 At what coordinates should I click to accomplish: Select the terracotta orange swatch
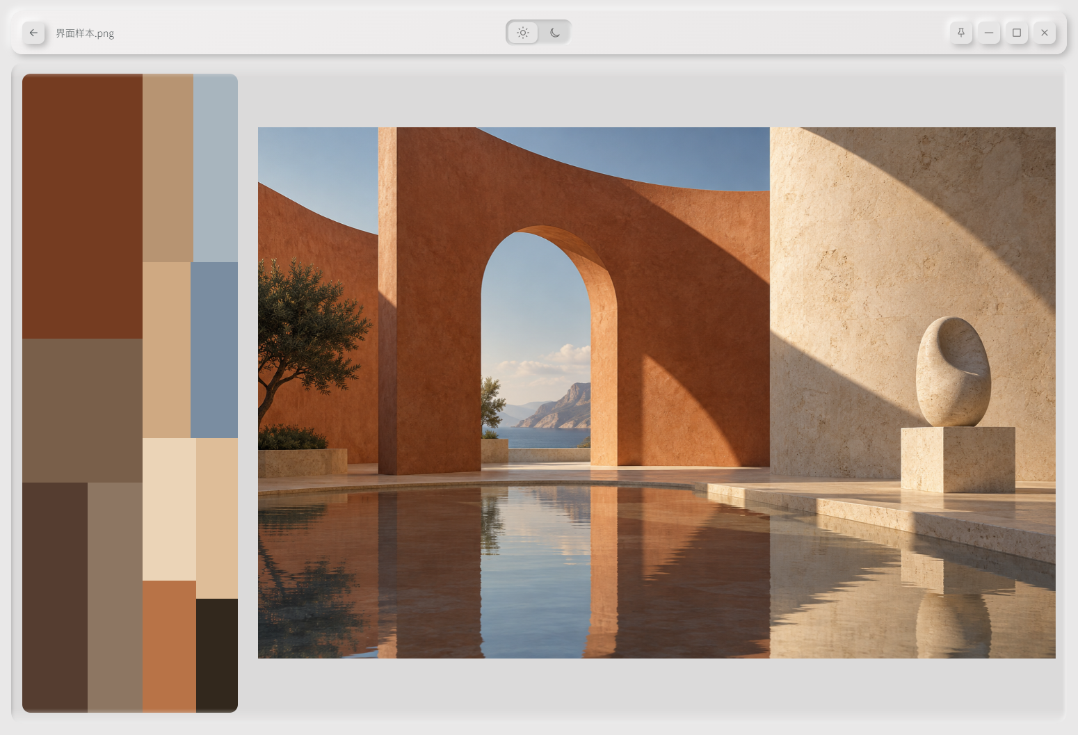coord(169,646)
